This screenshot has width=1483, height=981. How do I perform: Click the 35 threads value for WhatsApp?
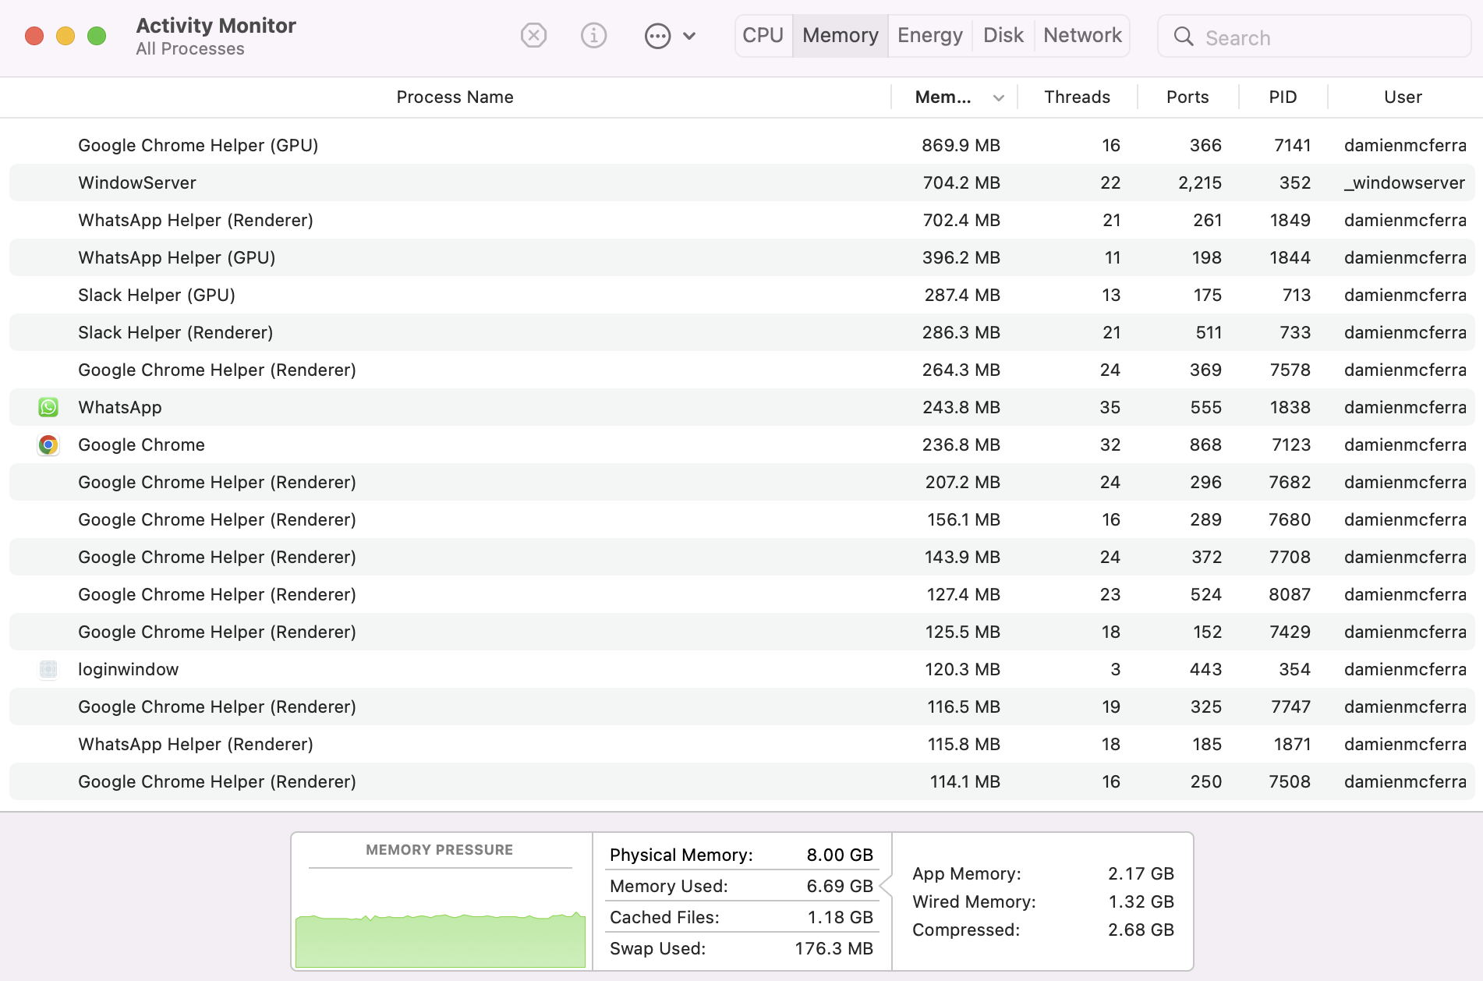pyautogui.click(x=1110, y=407)
